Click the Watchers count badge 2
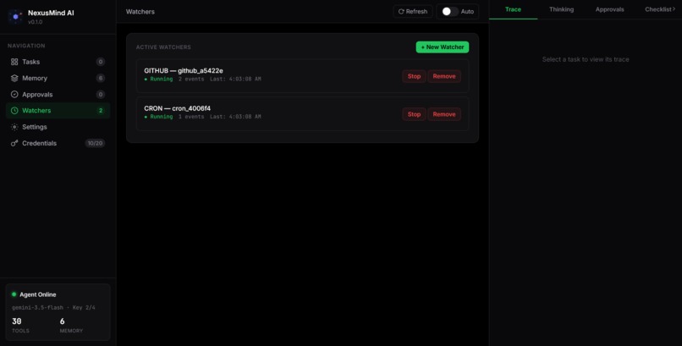This screenshot has height=346, width=682. [x=101, y=111]
